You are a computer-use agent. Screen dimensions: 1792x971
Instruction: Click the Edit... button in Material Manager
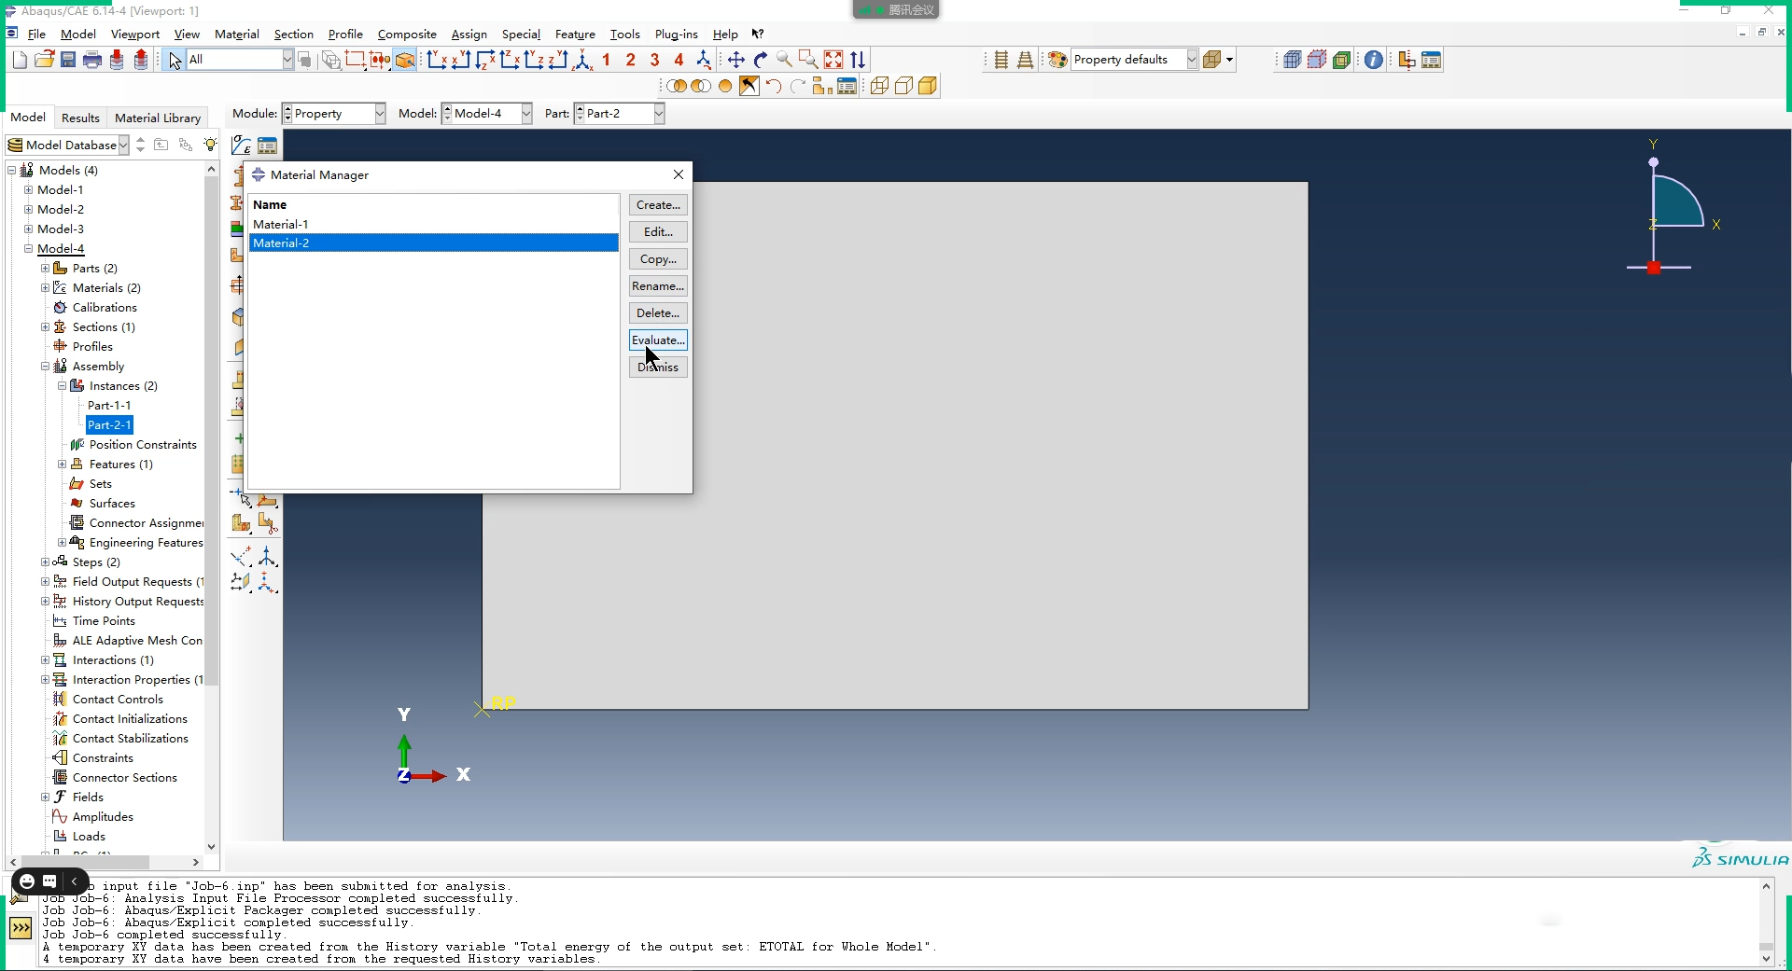tap(658, 232)
